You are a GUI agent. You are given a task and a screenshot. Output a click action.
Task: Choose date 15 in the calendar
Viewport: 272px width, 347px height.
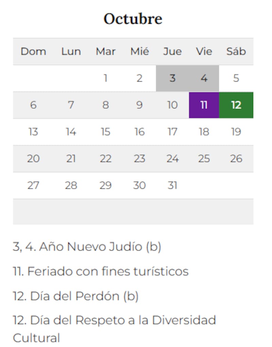(x=105, y=132)
